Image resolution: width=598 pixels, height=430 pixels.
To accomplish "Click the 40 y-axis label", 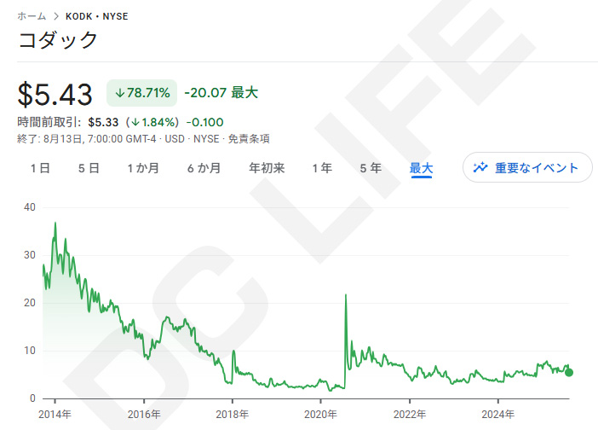I will click(30, 207).
